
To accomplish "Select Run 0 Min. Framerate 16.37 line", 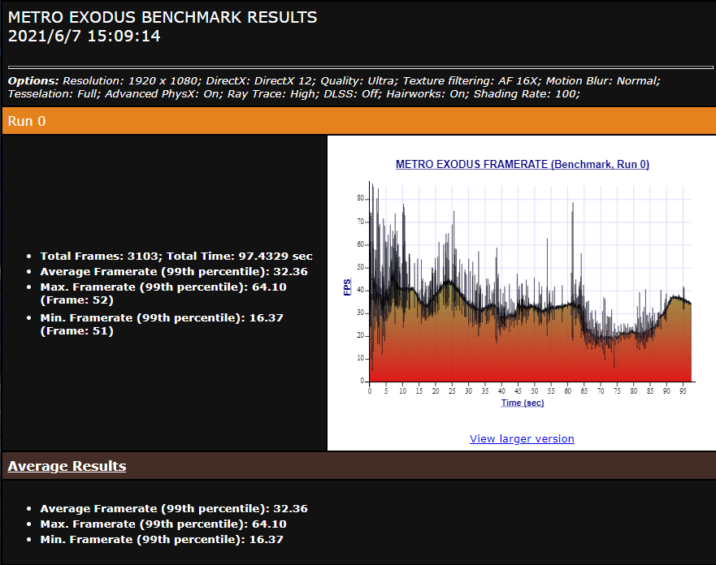I will click(x=162, y=318).
